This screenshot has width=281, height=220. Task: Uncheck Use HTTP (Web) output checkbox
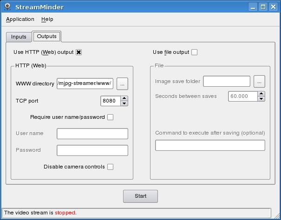(78, 52)
